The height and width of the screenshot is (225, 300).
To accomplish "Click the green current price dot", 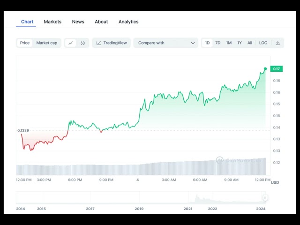I will click(x=265, y=69).
